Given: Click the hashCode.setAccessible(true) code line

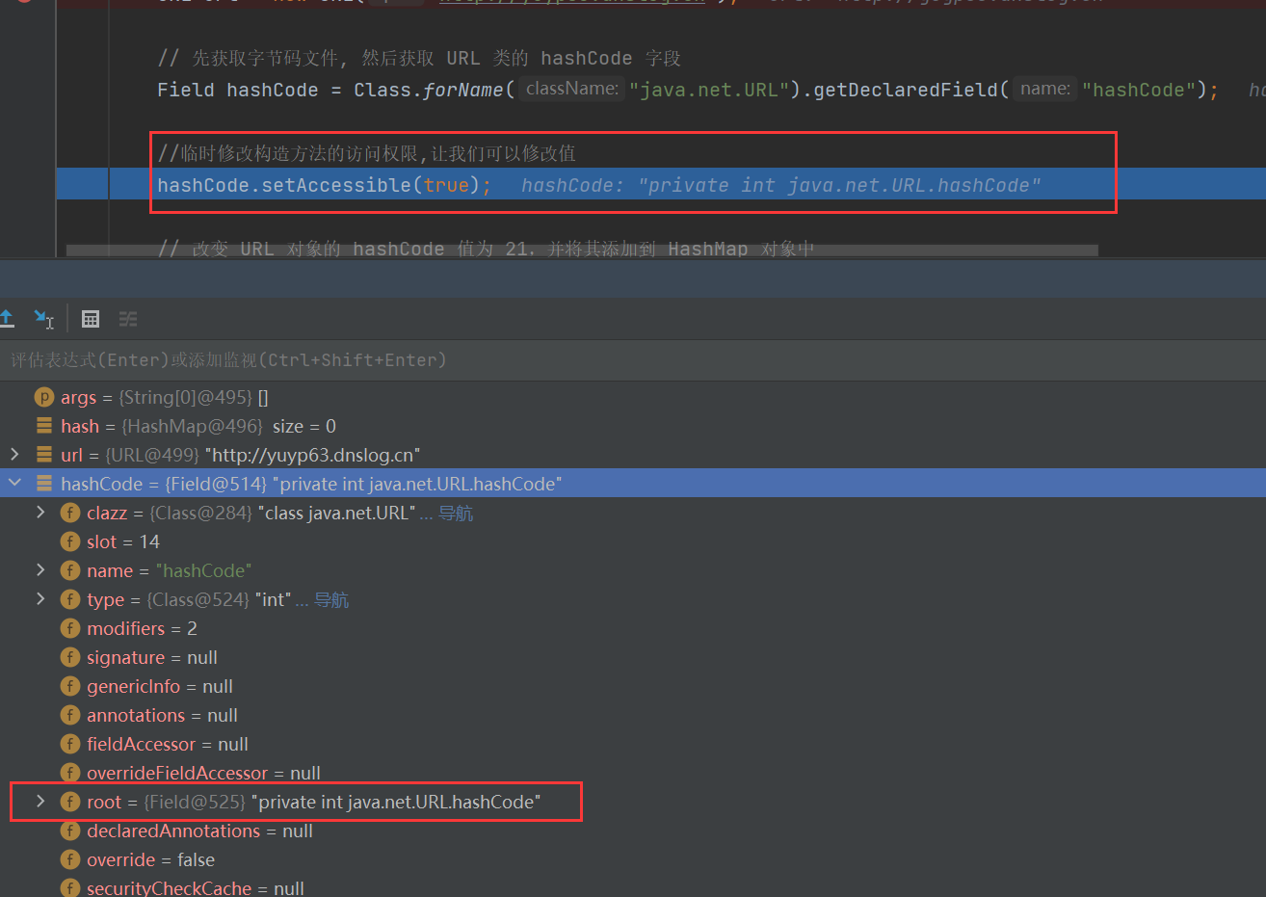Looking at the screenshot, I should coord(324,185).
